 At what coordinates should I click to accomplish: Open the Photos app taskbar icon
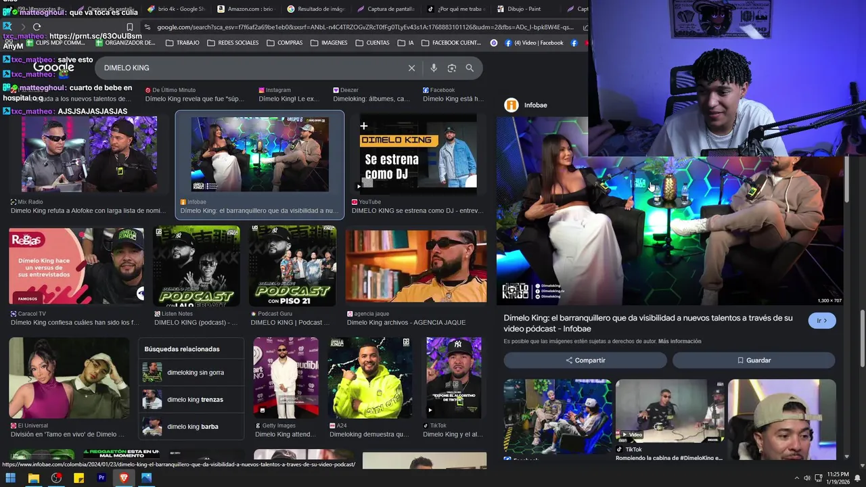coord(147,478)
